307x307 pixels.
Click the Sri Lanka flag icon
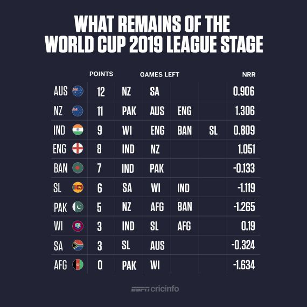pos(78,187)
